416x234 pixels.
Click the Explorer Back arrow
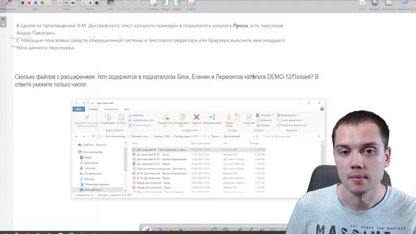tap(77, 136)
